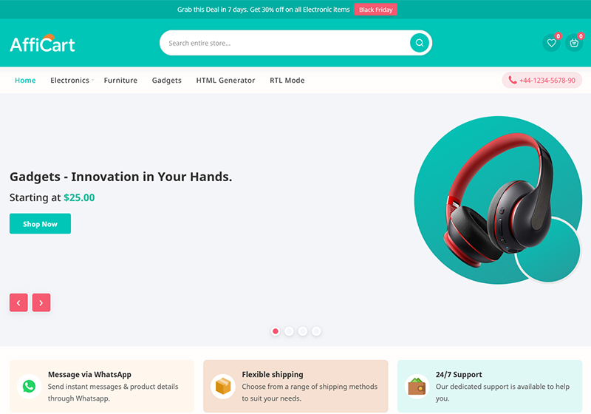Click the Shop Now button
This screenshot has width=591, height=414.
(x=40, y=224)
